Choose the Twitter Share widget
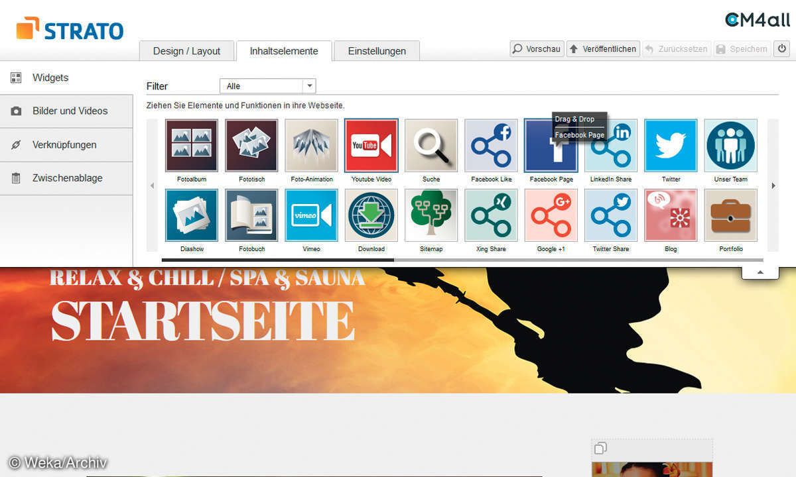 pos(611,215)
